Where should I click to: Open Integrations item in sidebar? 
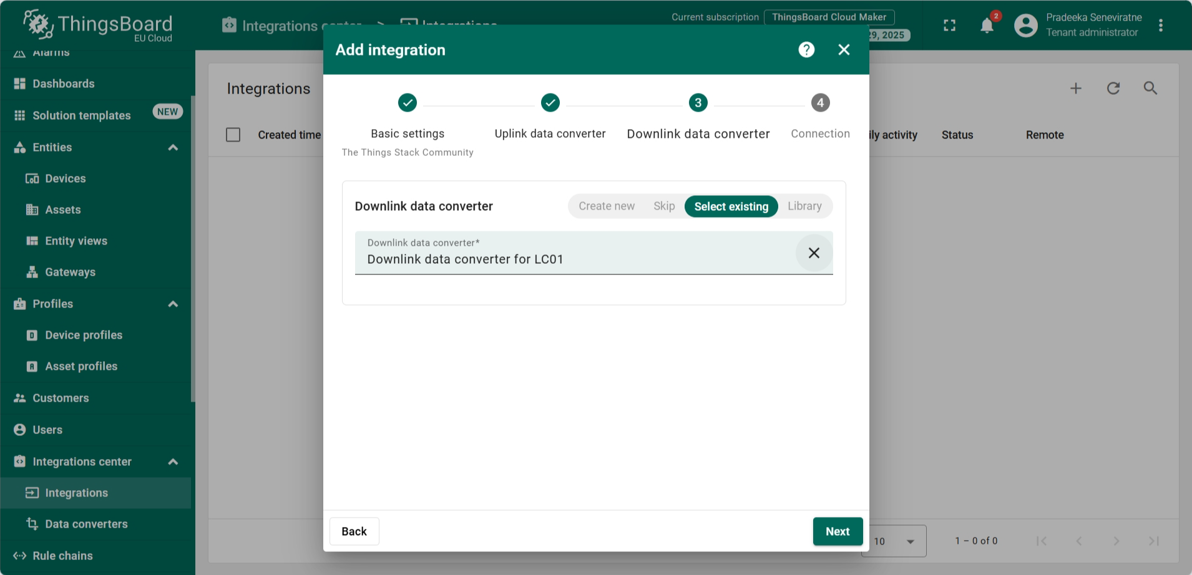point(95,493)
